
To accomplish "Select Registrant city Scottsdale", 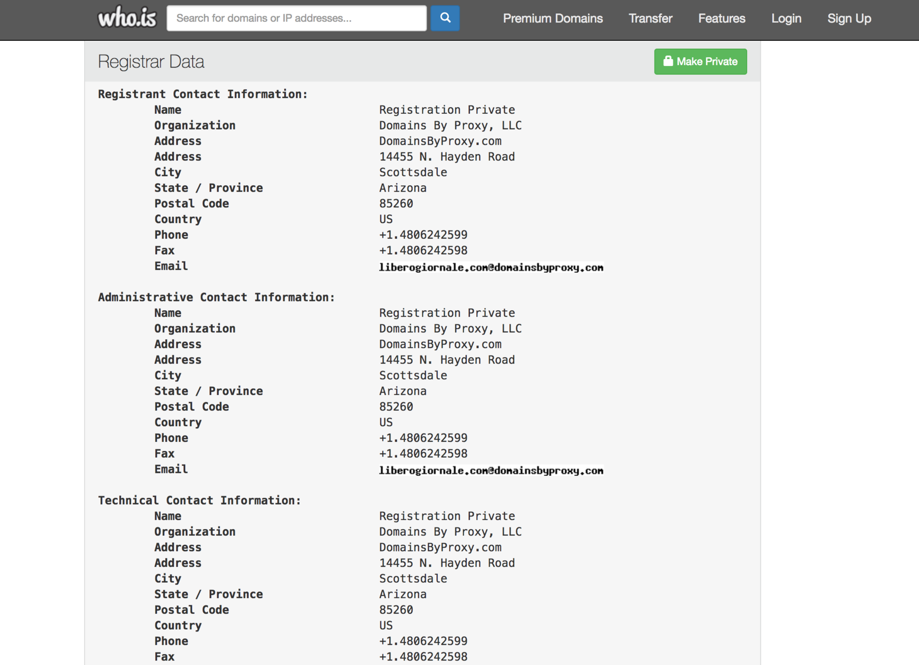I will [413, 172].
